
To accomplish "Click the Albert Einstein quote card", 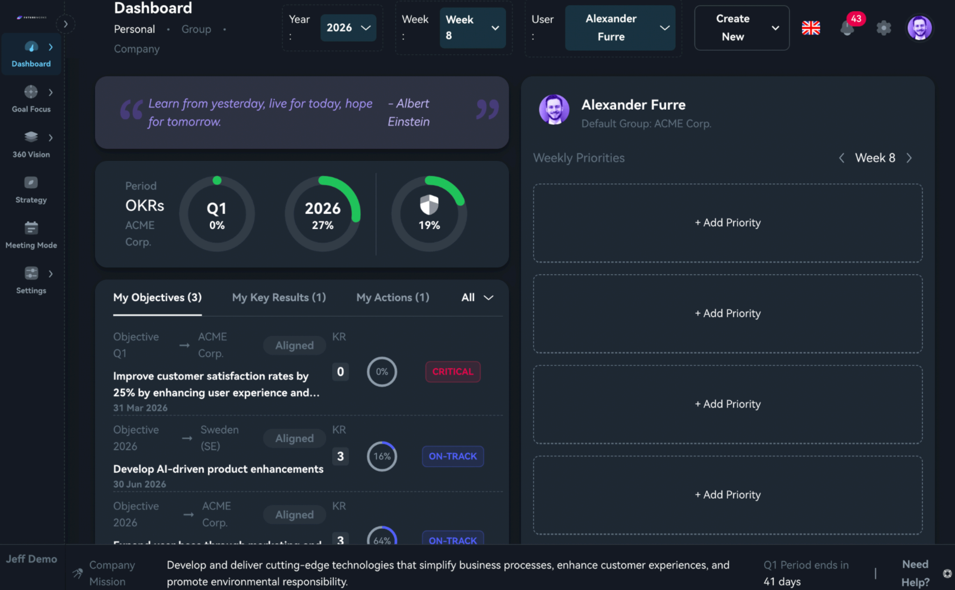I will 302,113.
